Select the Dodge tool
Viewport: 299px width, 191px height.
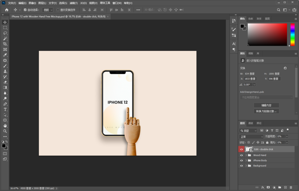coord(5,98)
